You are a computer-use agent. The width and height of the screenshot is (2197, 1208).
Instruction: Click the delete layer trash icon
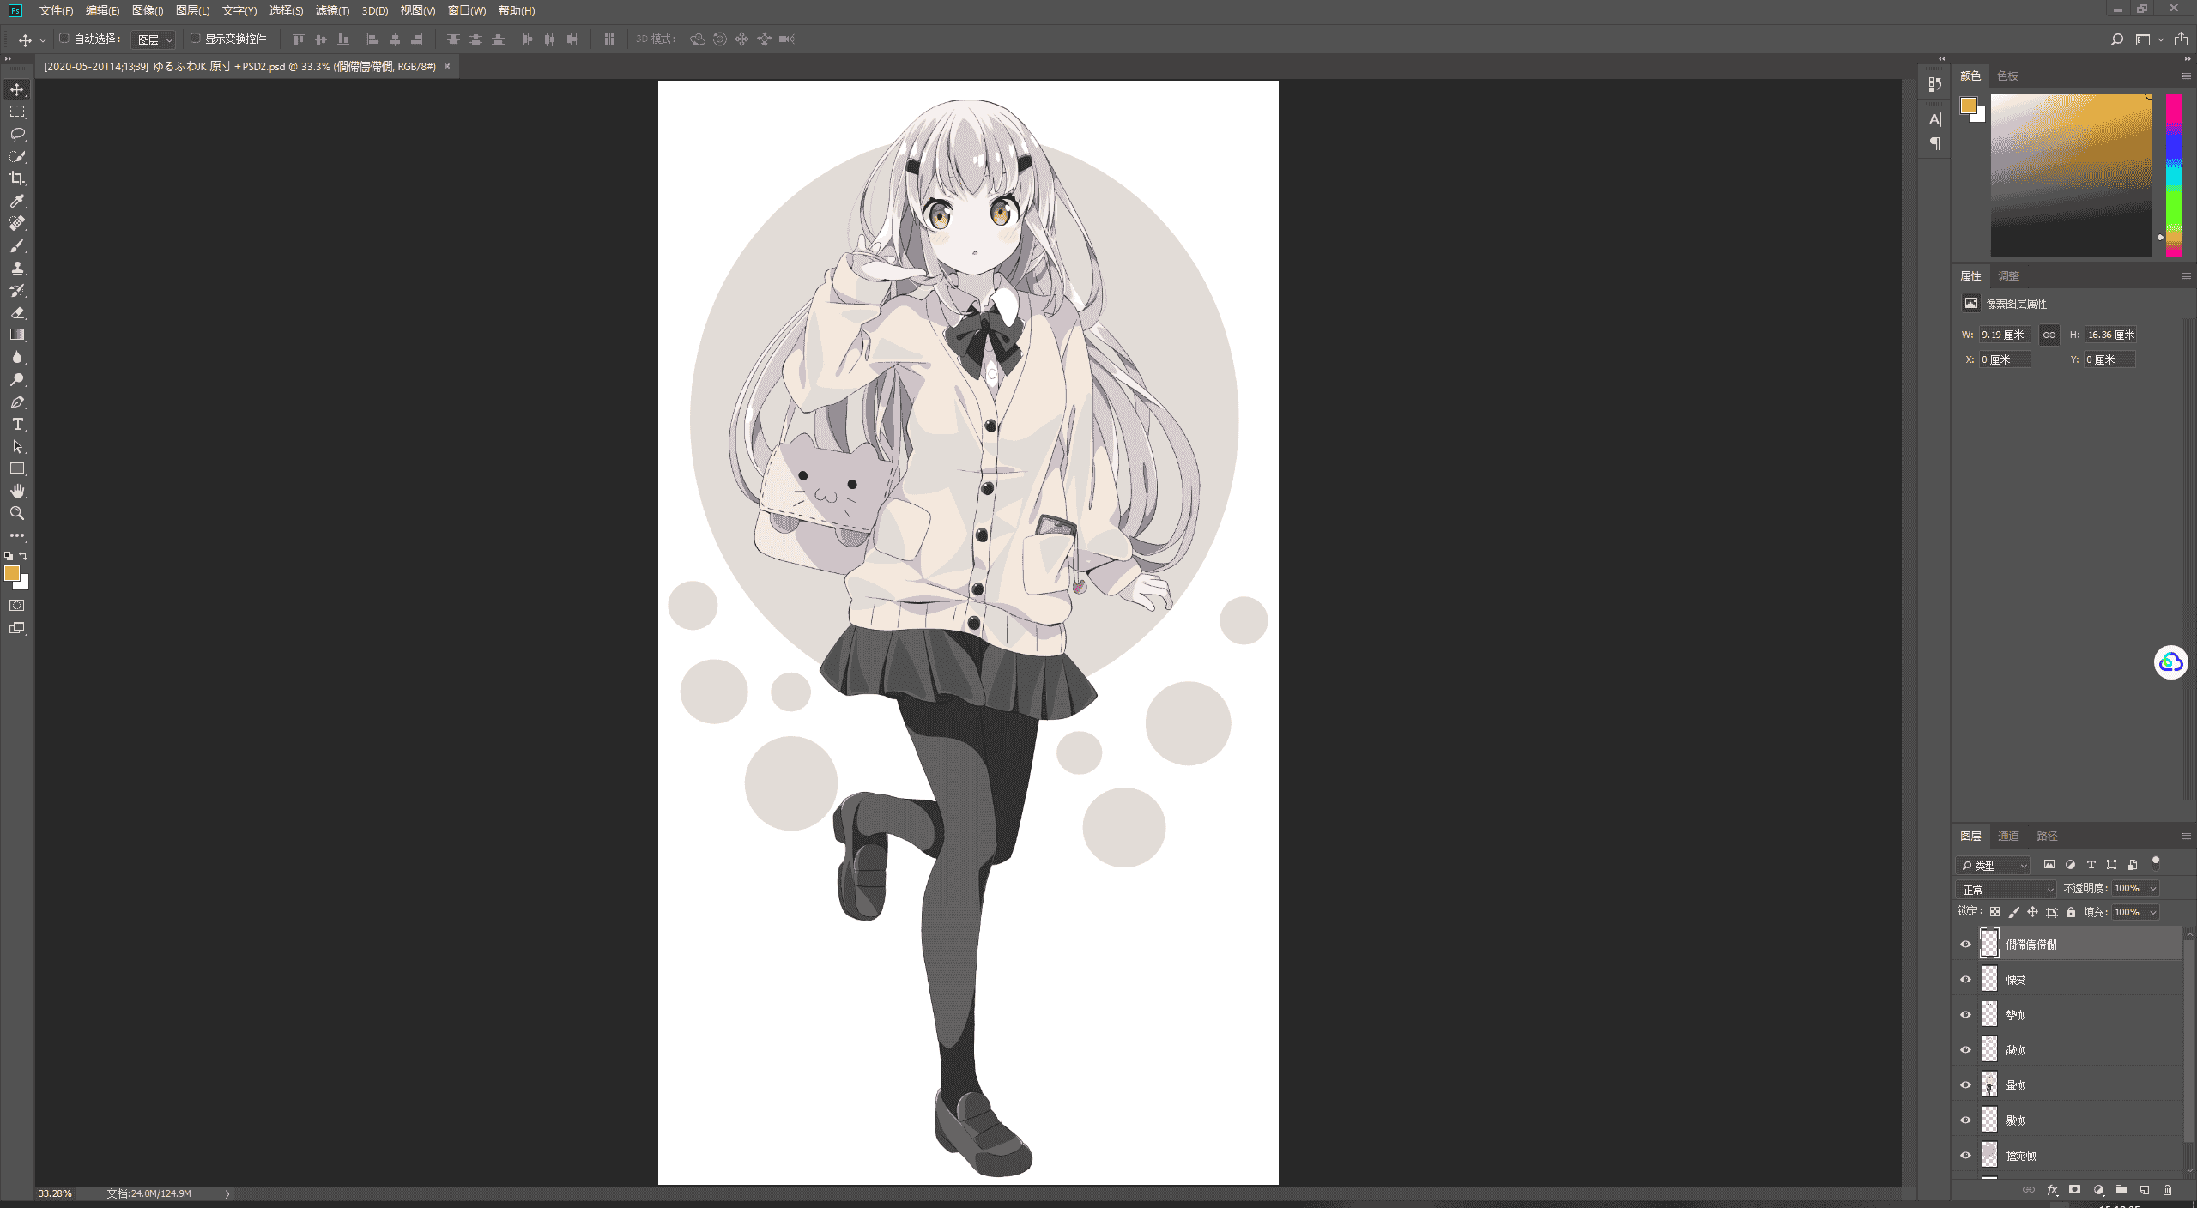coord(2167,1190)
